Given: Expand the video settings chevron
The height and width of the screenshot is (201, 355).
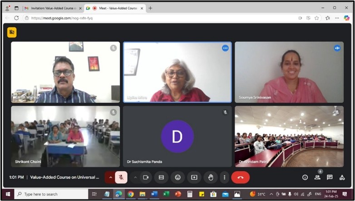Looking at the screenshot, I should tap(135, 177).
